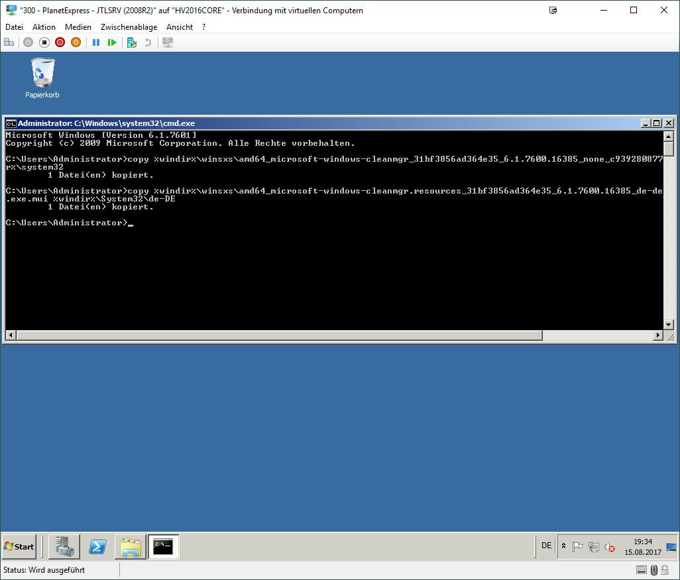The image size is (680, 580).
Task: Turn off the VM with the stop icon
Action: [44, 42]
